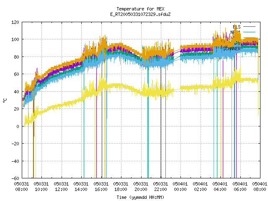Click the green legend line sample
Viewport: 268px width, 201px height.
coord(249,32)
